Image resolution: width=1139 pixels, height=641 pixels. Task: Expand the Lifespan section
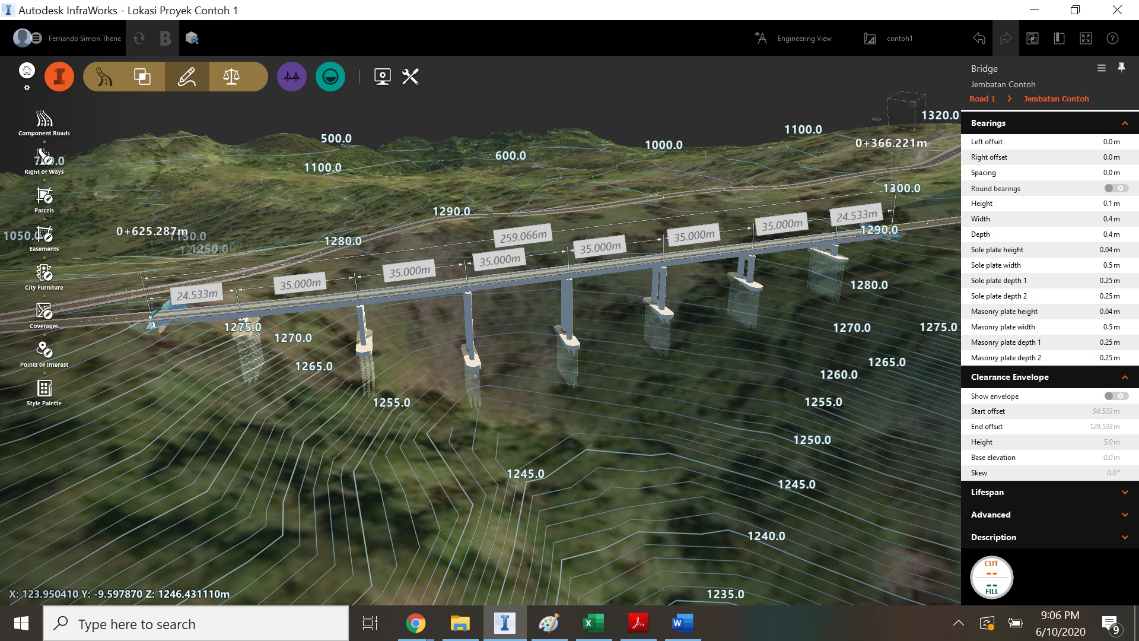[x=1124, y=493]
